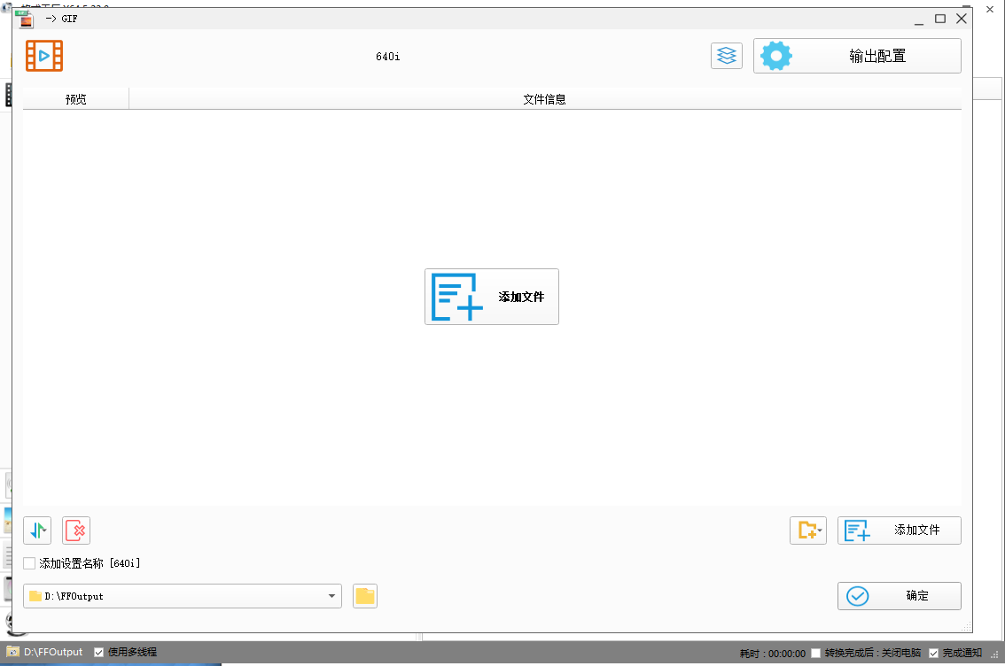Click the 预览 column header

[x=76, y=99]
